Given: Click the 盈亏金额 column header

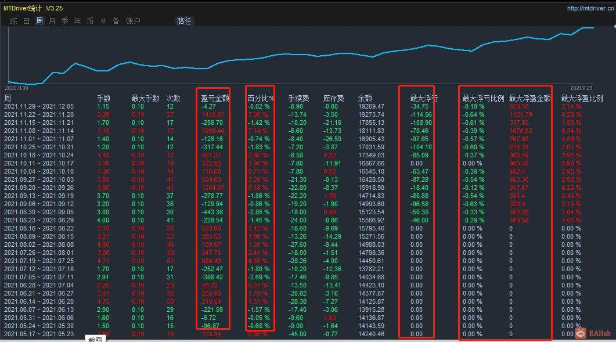Looking at the screenshot, I should tap(214, 98).
